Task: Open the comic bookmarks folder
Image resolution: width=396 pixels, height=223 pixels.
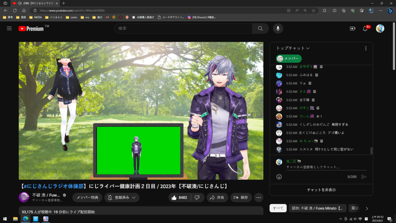Action: pyautogui.click(x=72, y=17)
